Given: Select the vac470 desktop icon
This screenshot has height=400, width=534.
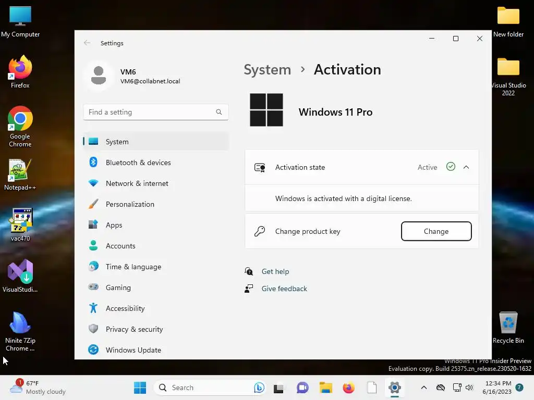Looking at the screenshot, I should [x=20, y=224].
